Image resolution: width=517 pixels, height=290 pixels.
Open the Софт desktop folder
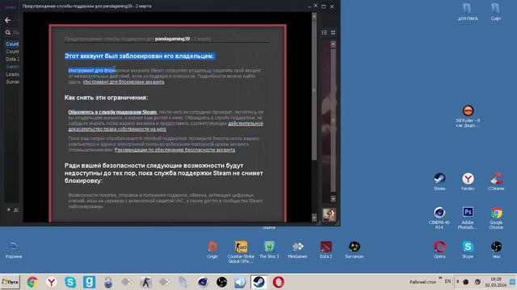pyautogui.click(x=496, y=12)
